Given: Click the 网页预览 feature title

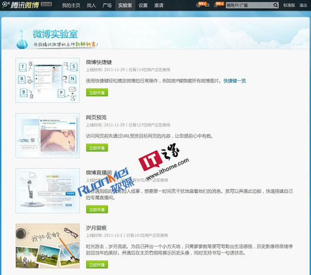Looking at the screenshot, I should (96, 117).
